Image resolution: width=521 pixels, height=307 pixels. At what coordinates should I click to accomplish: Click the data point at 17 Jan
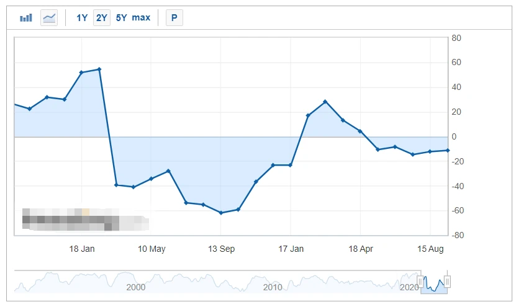coord(291,165)
